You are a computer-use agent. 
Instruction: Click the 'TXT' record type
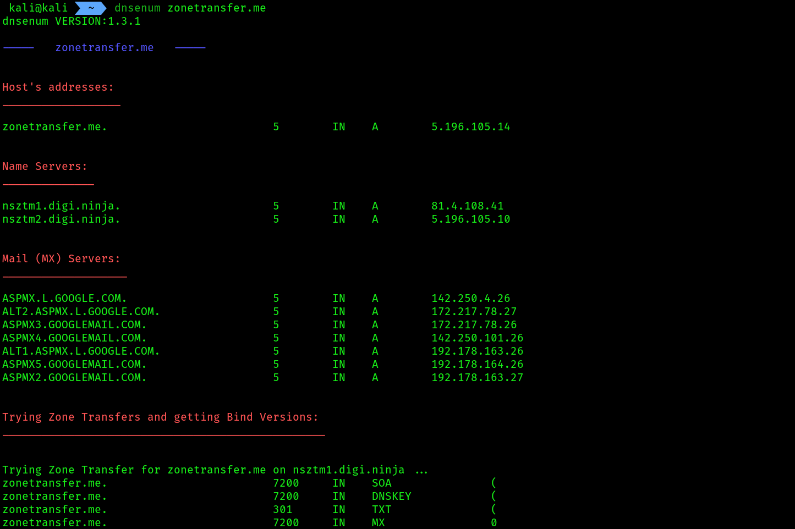click(382, 510)
